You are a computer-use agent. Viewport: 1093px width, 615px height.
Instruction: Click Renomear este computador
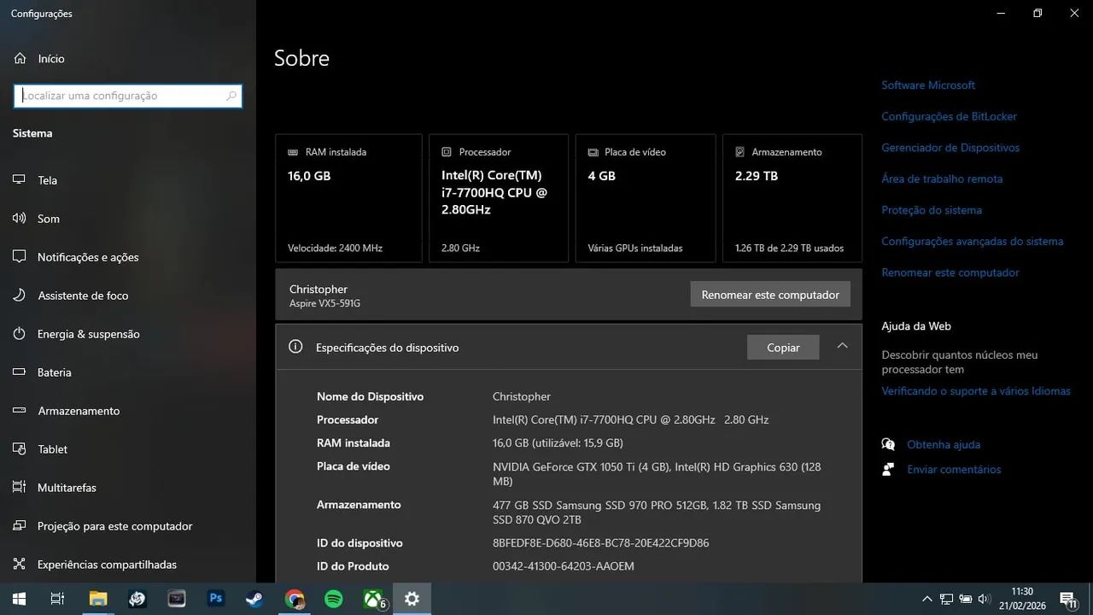coord(769,294)
